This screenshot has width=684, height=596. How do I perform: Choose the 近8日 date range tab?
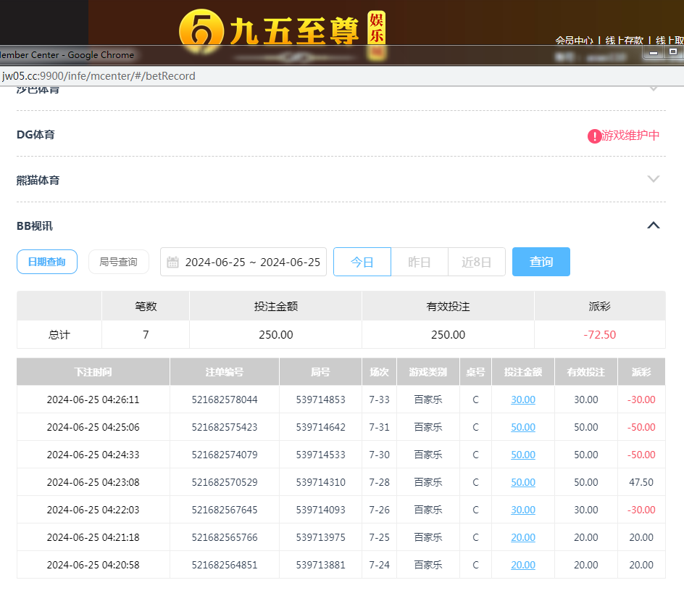pos(476,262)
